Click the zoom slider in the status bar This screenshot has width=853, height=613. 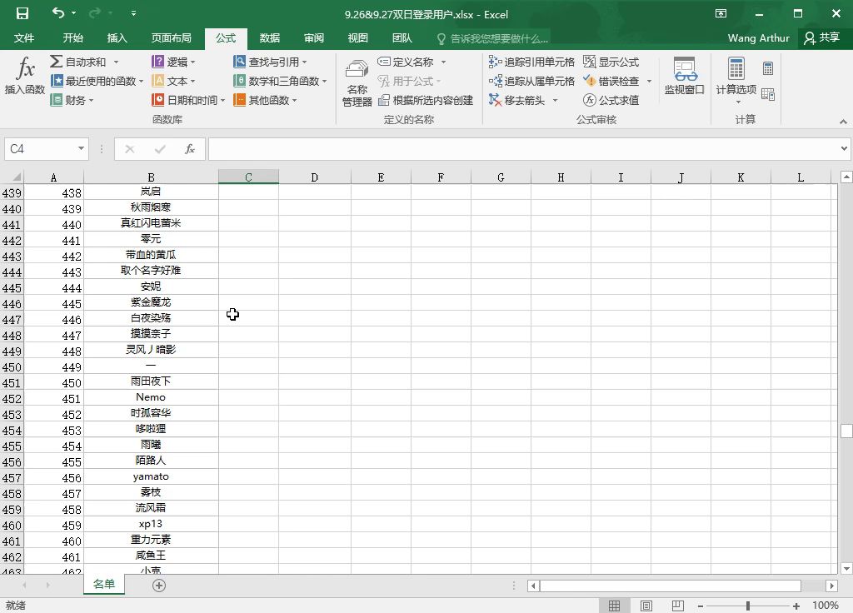pyautogui.click(x=748, y=606)
